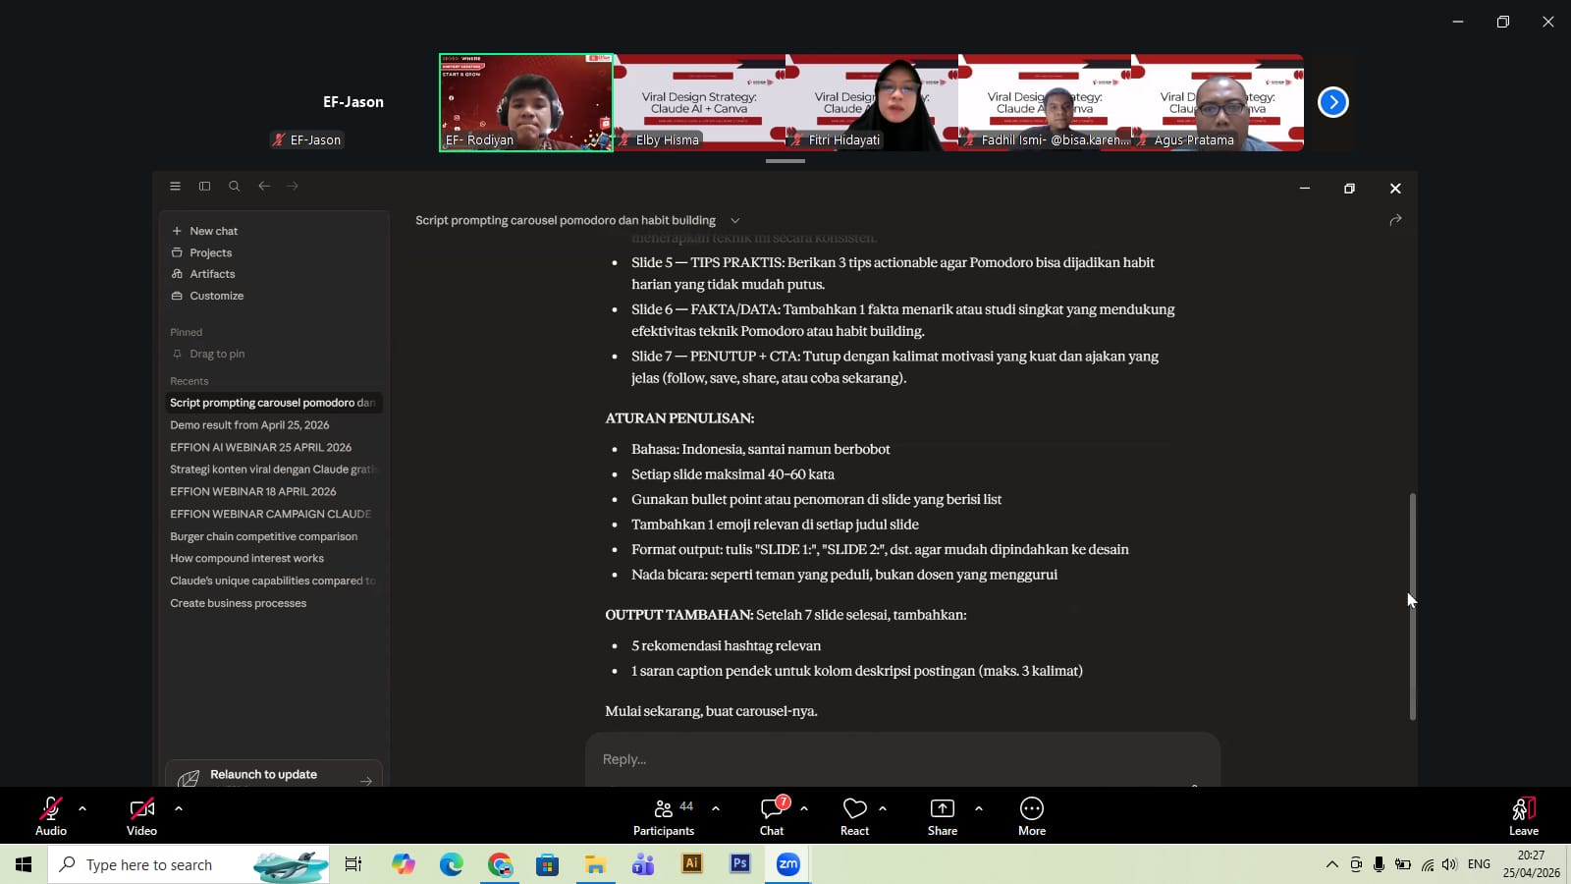Select Fadhil Ismi video thumbnail

click(1045, 102)
